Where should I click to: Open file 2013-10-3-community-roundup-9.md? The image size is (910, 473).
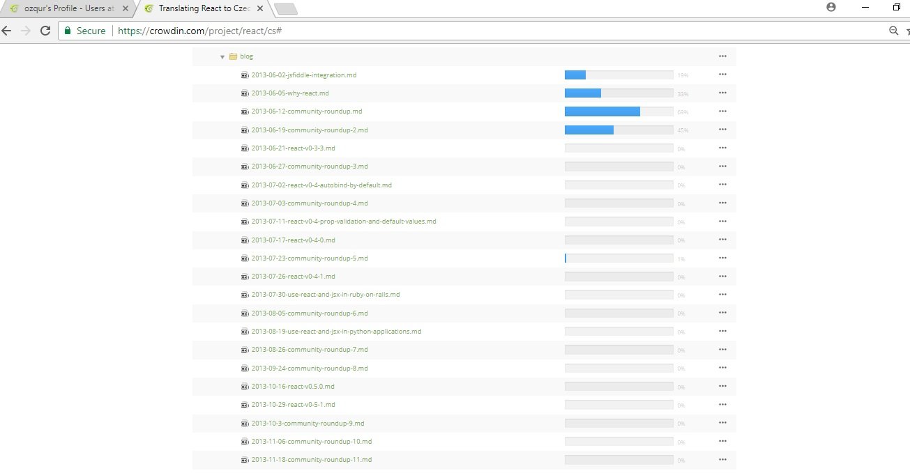tap(308, 423)
